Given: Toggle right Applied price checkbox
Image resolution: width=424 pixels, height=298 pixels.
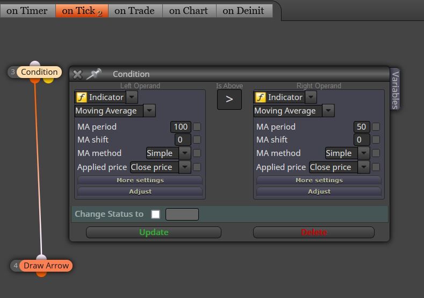Looking at the screenshot, I should (x=376, y=167).
